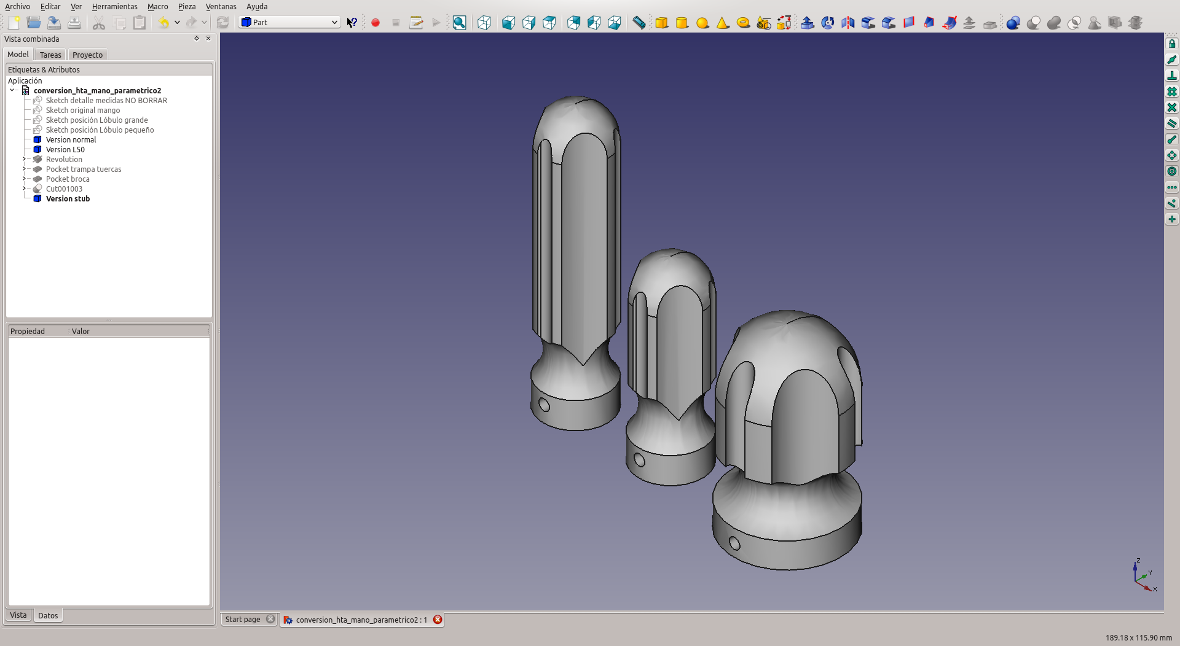
Task: Click the Paste clipboard icon
Action: tap(140, 23)
